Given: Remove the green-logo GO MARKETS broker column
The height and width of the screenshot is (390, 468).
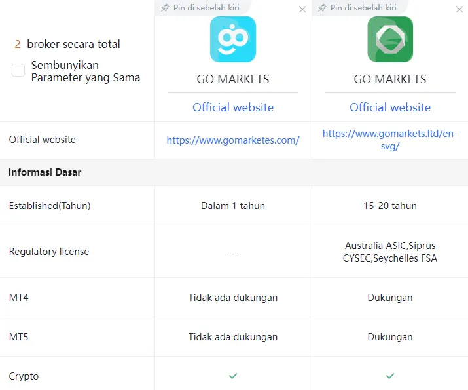Looking at the screenshot, I should click(x=459, y=10).
